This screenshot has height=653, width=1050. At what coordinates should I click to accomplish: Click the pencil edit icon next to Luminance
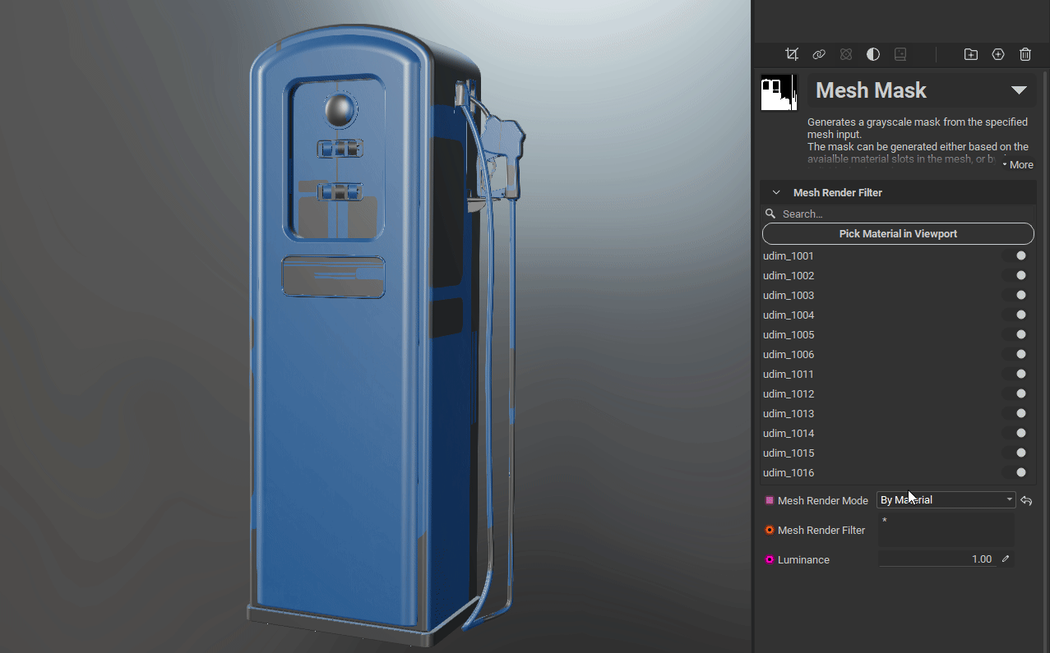pyautogui.click(x=1005, y=559)
